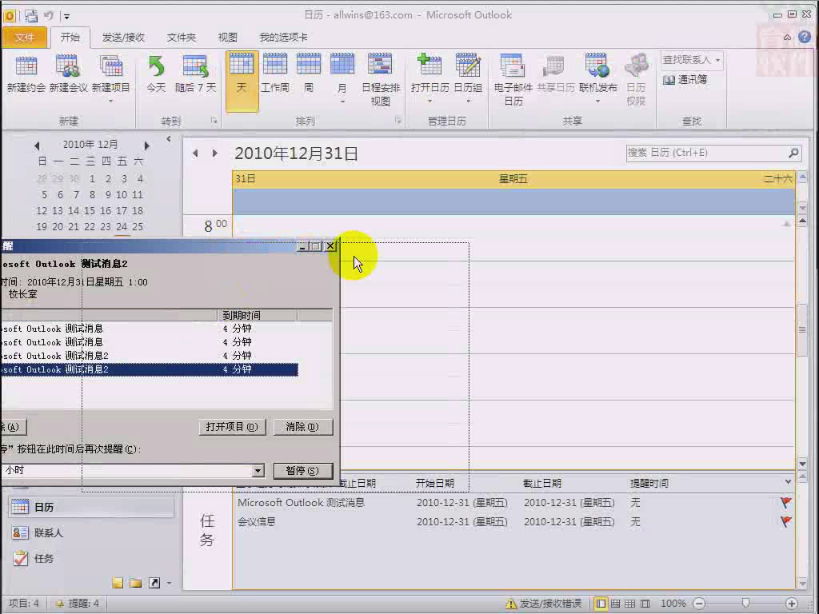Viewport: 819px width, 614px height.
Task: Collapse the navigation pane
Action: click(169, 139)
